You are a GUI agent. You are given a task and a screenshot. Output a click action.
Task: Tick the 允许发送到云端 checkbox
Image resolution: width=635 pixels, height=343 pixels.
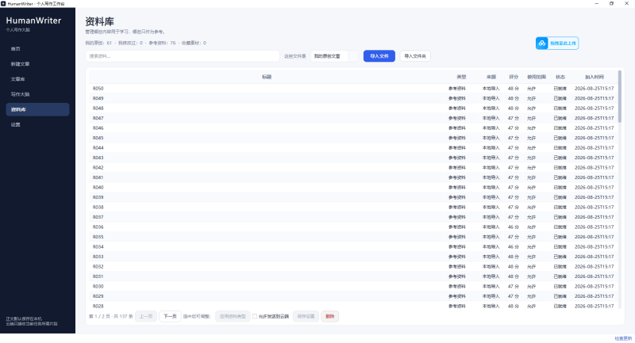tap(255, 316)
